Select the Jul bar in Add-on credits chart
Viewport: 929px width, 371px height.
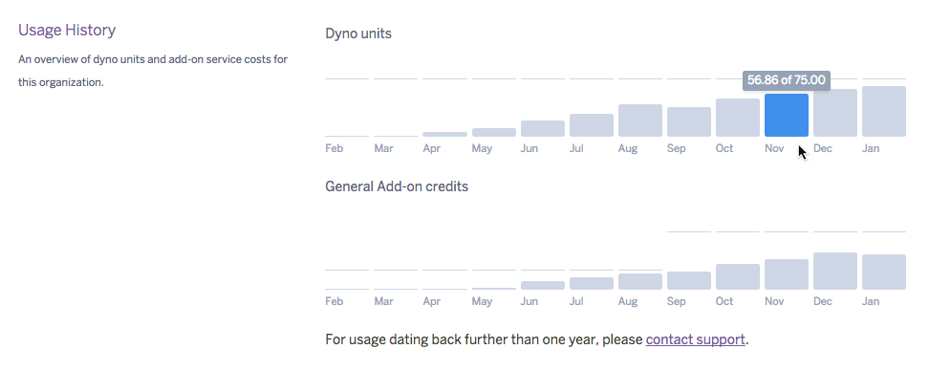click(592, 283)
